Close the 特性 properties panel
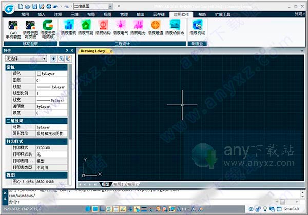The height and width of the screenshot is (215, 308). 72,50
